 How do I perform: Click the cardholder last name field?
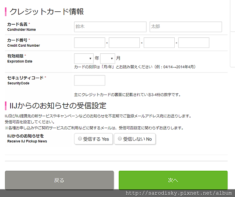click(x=110, y=27)
